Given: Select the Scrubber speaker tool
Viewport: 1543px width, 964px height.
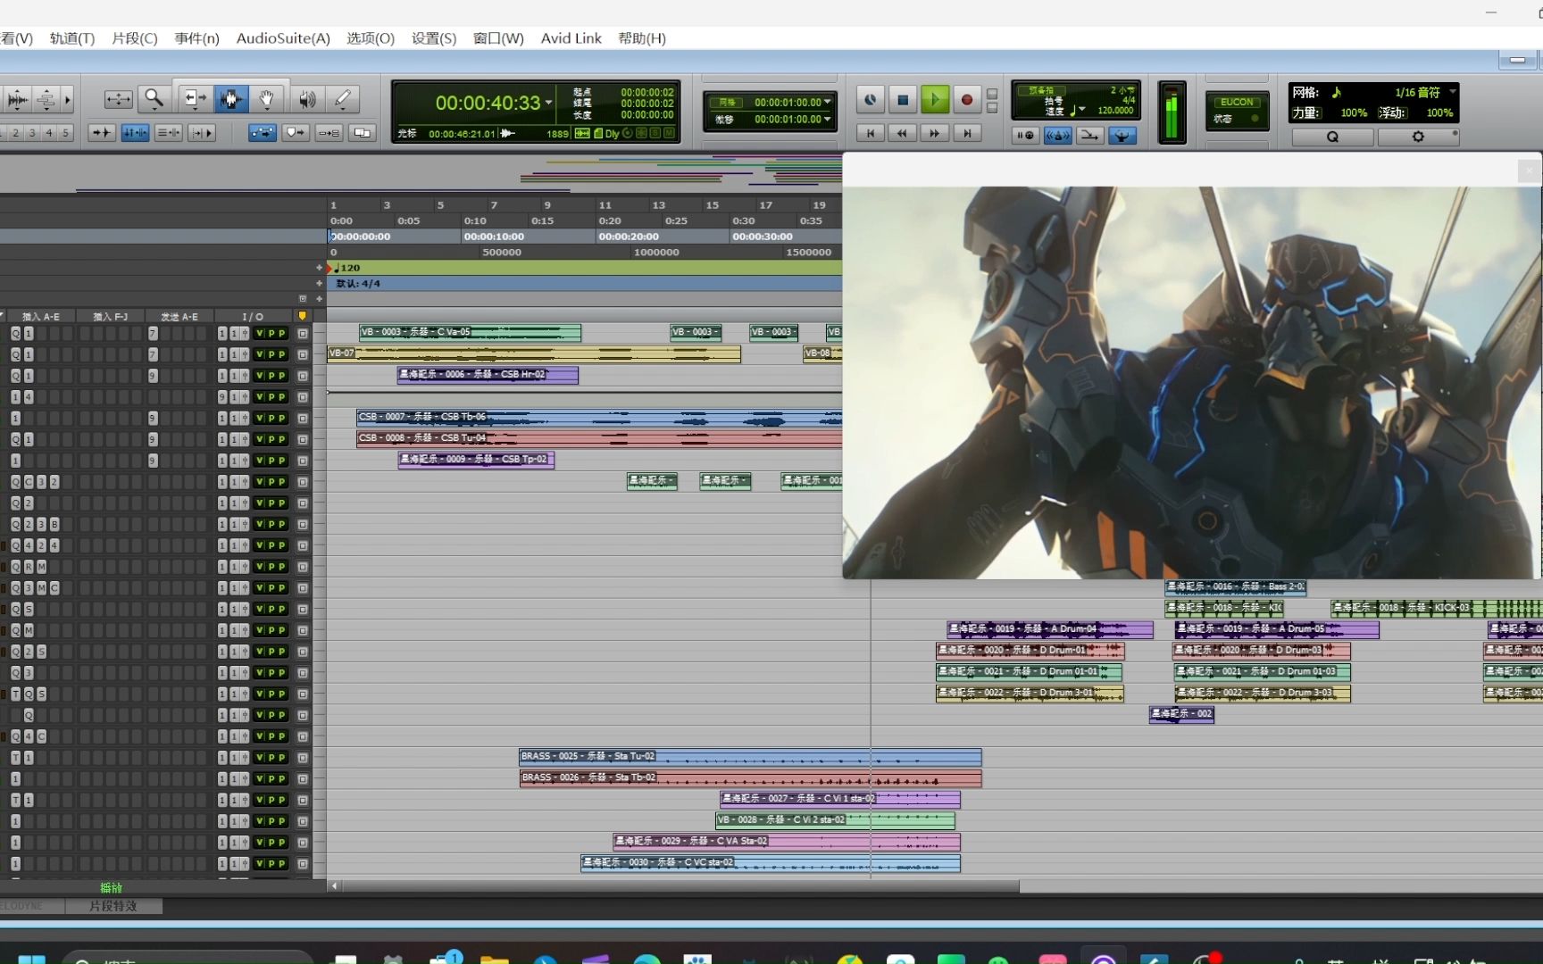Looking at the screenshot, I should click(306, 98).
